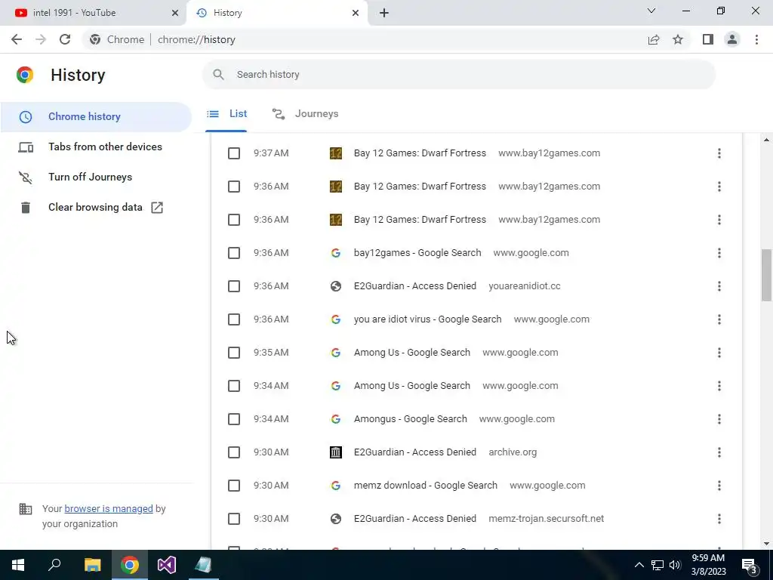Click the search magnifier icon in history
This screenshot has height=580, width=773.
pyautogui.click(x=218, y=75)
